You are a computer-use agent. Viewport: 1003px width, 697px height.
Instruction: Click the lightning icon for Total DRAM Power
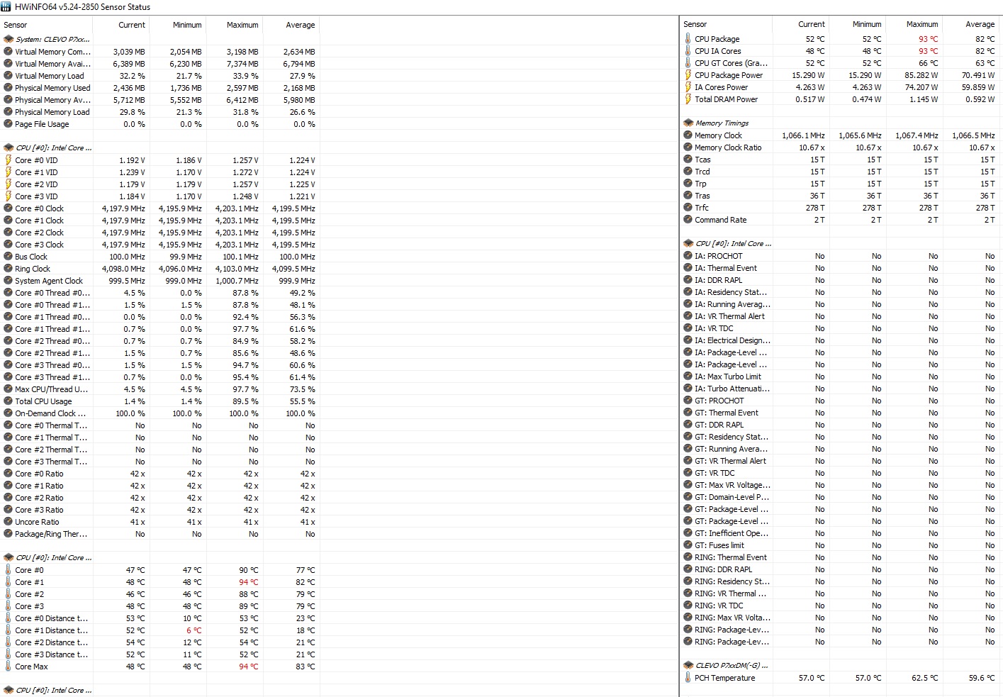pyautogui.click(x=688, y=99)
